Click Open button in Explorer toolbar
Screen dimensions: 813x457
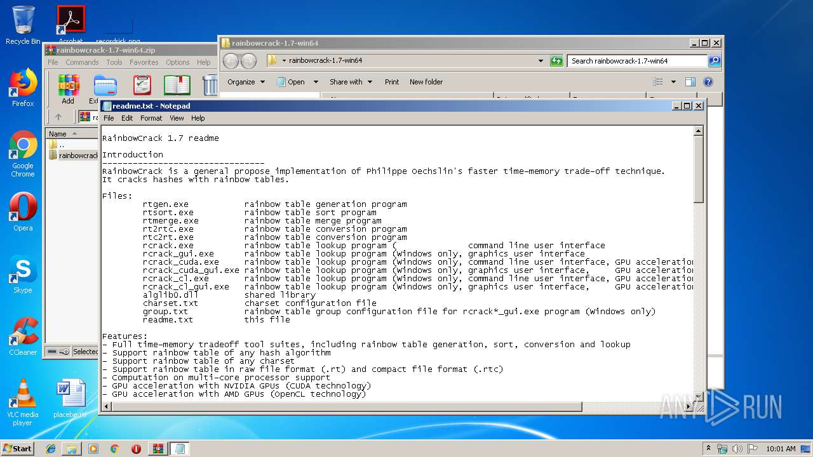291,82
